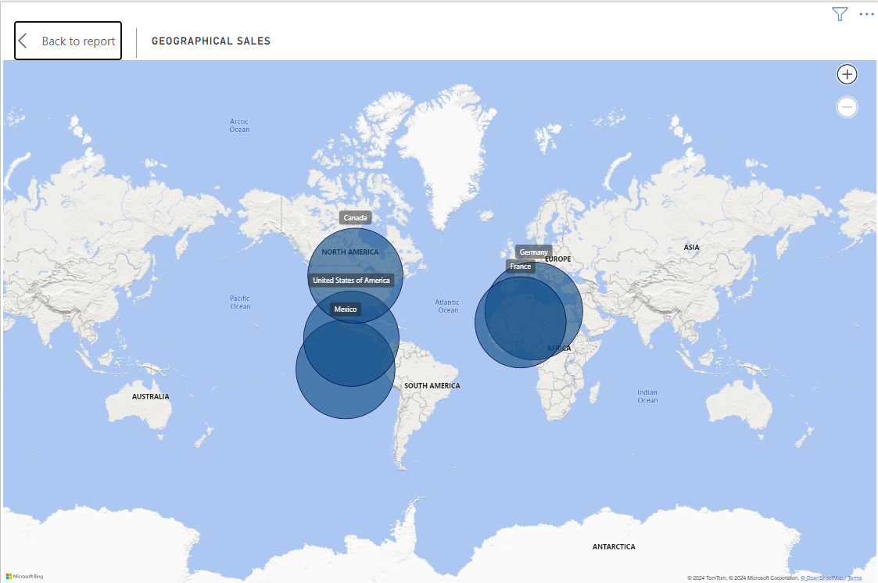Image resolution: width=878 pixels, height=583 pixels.
Task: Click the Atlantic Ocean label
Action: point(447,306)
